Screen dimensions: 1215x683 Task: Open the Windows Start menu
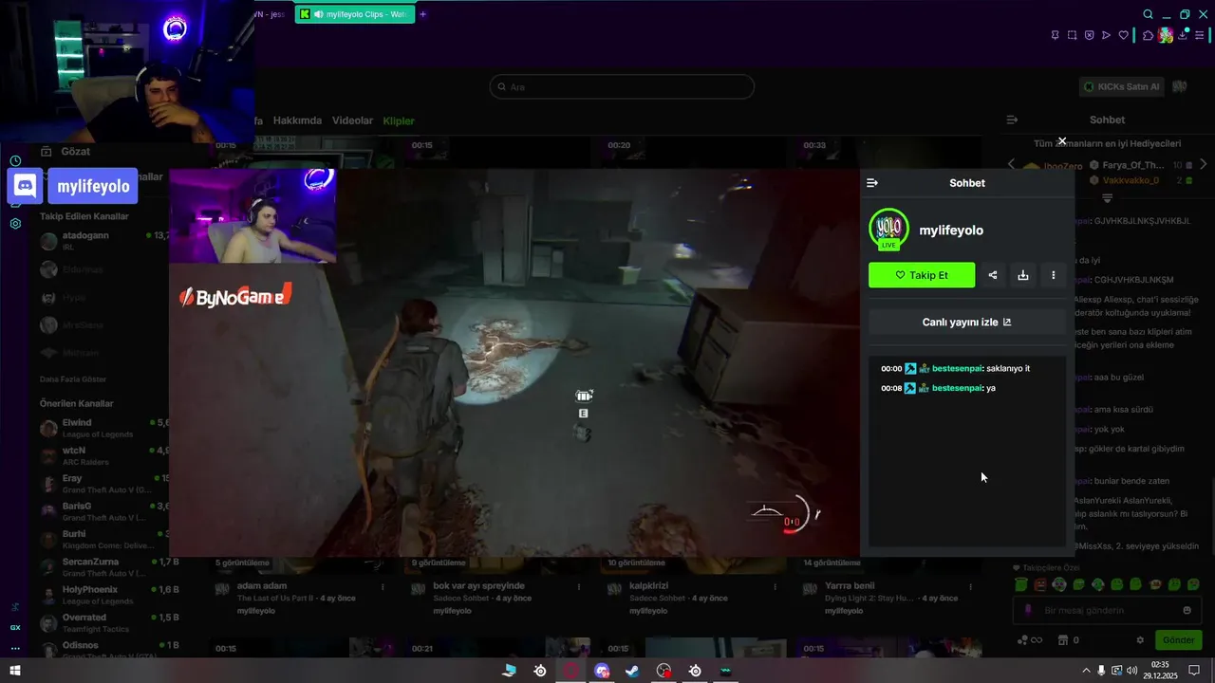tap(15, 671)
